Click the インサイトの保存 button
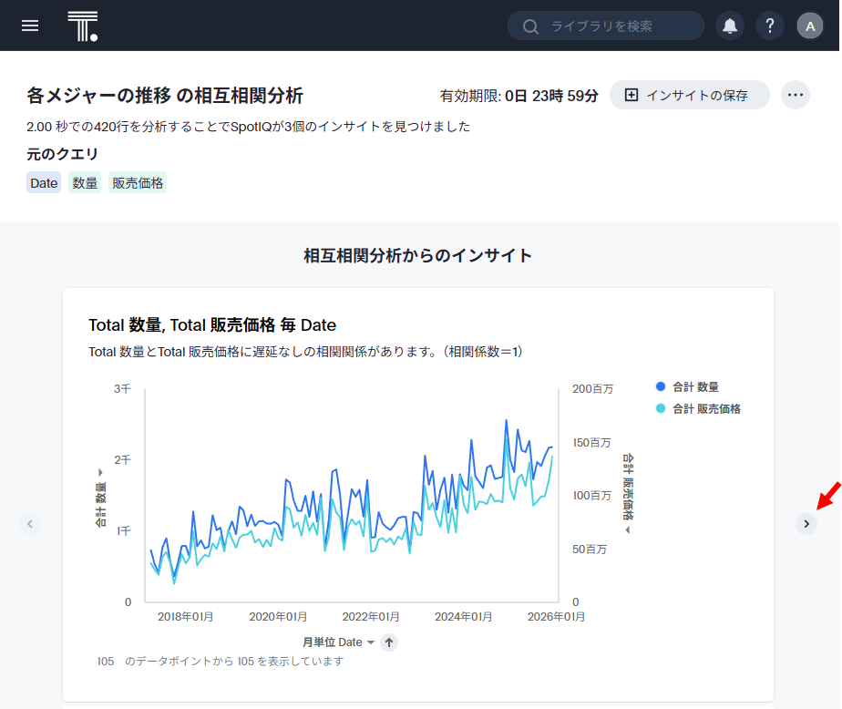Image resolution: width=842 pixels, height=709 pixels. coord(689,95)
